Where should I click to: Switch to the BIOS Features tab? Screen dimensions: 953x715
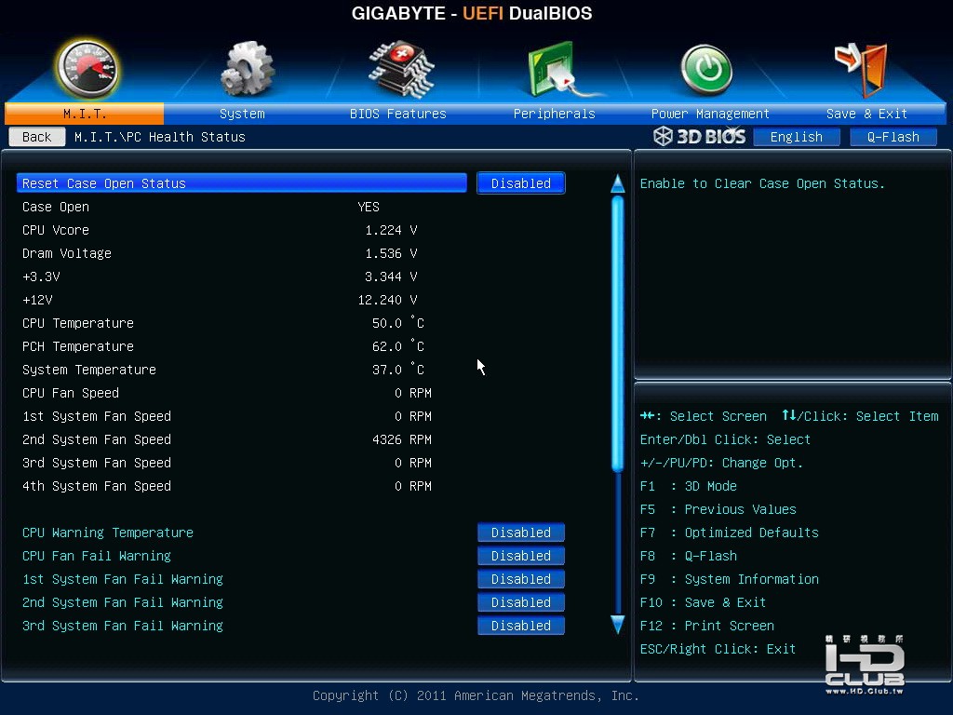click(x=398, y=114)
